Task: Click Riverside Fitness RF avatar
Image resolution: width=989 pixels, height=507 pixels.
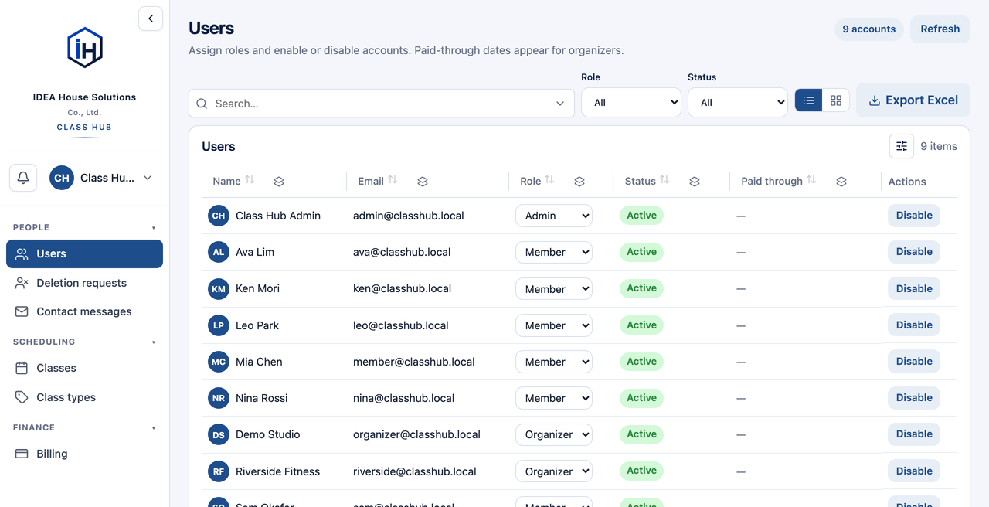Action: (219, 471)
